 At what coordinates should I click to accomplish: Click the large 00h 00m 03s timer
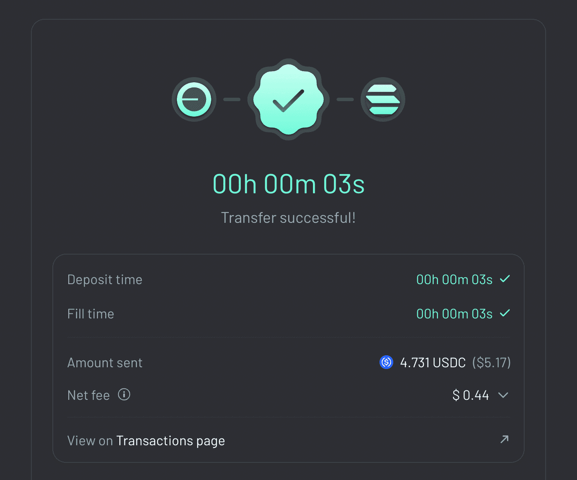(x=288, y=184)
